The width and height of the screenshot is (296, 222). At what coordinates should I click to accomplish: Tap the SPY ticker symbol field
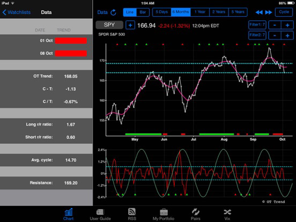109,25
